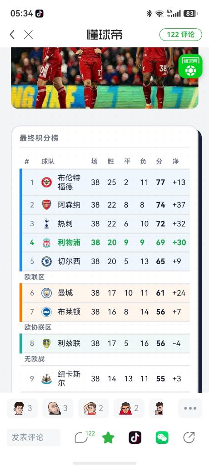Share the article via the TikTok icon
Screen dimensions: 209x468
tap(135, 437)
